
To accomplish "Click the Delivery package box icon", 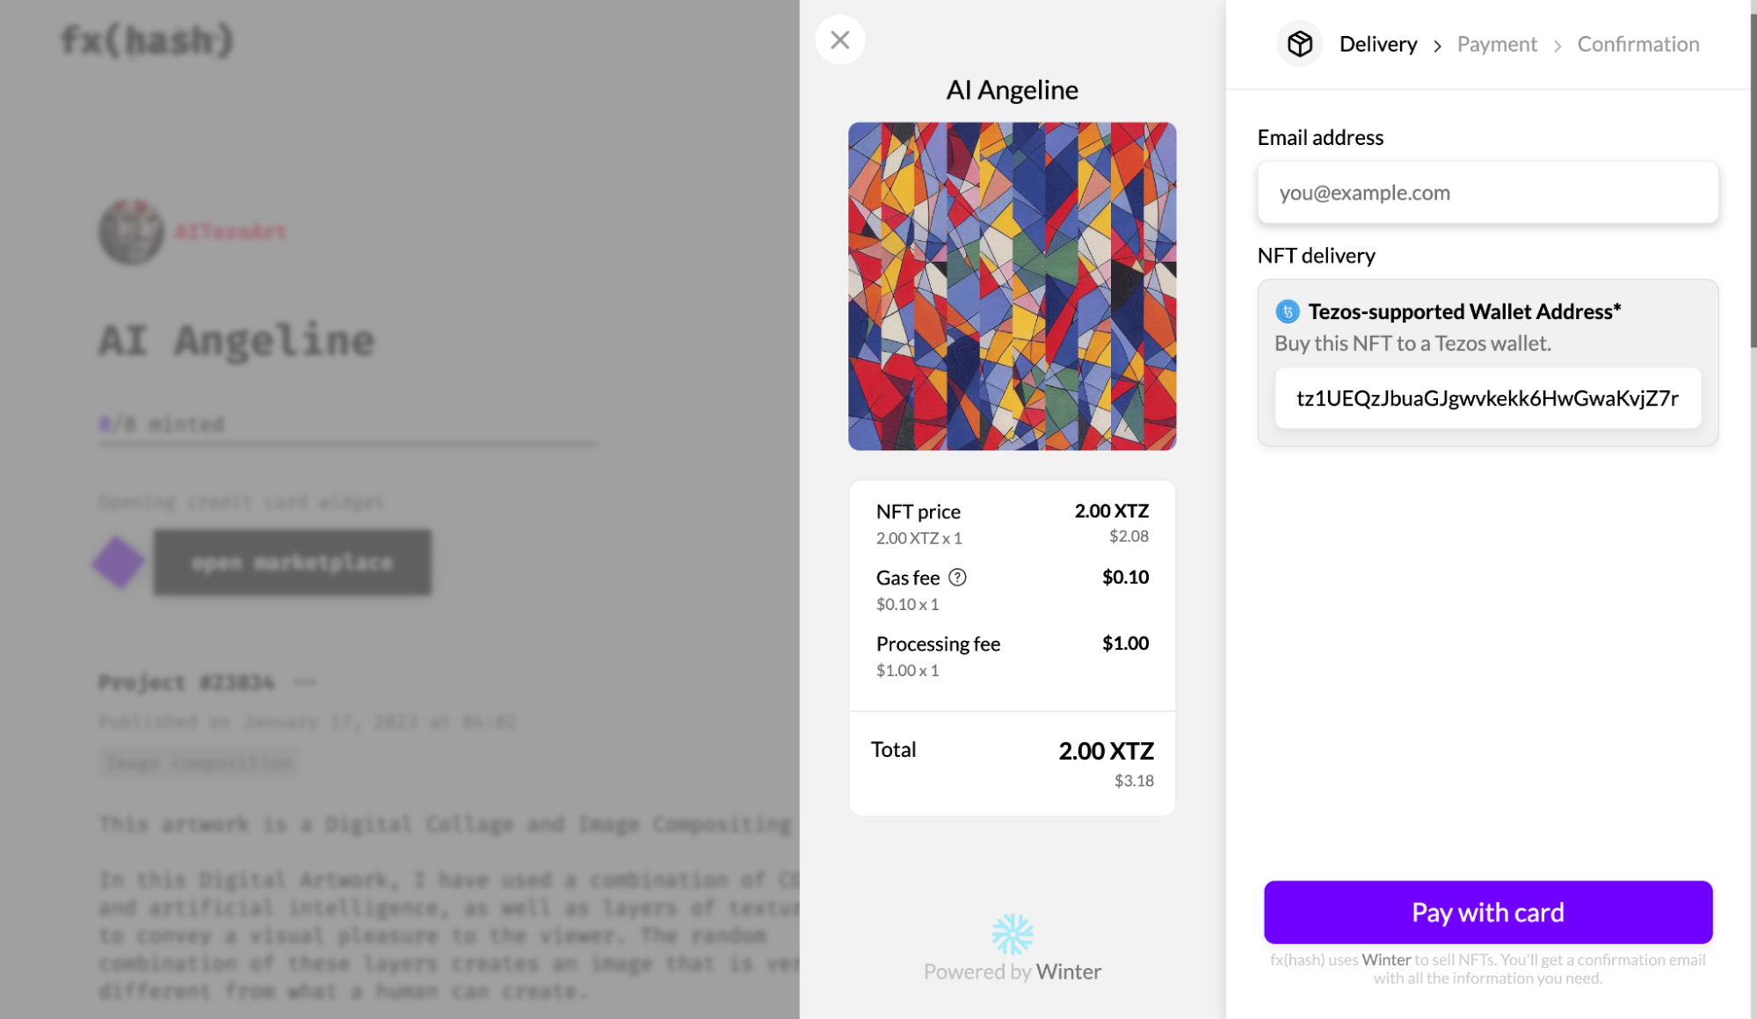I will point(1299,44).
